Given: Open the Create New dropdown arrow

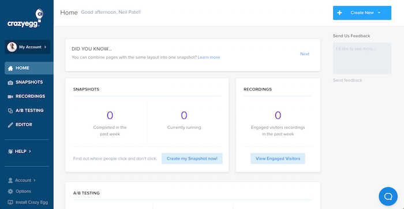Looking at the screenshot, I should click(x=379, y=13).
